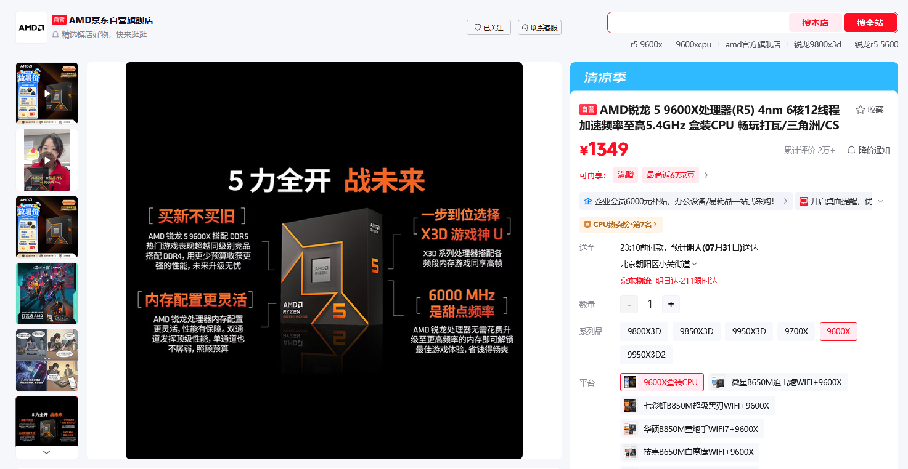
Task: Click the 累计评价 2万+ text
Action: [809, 150]
